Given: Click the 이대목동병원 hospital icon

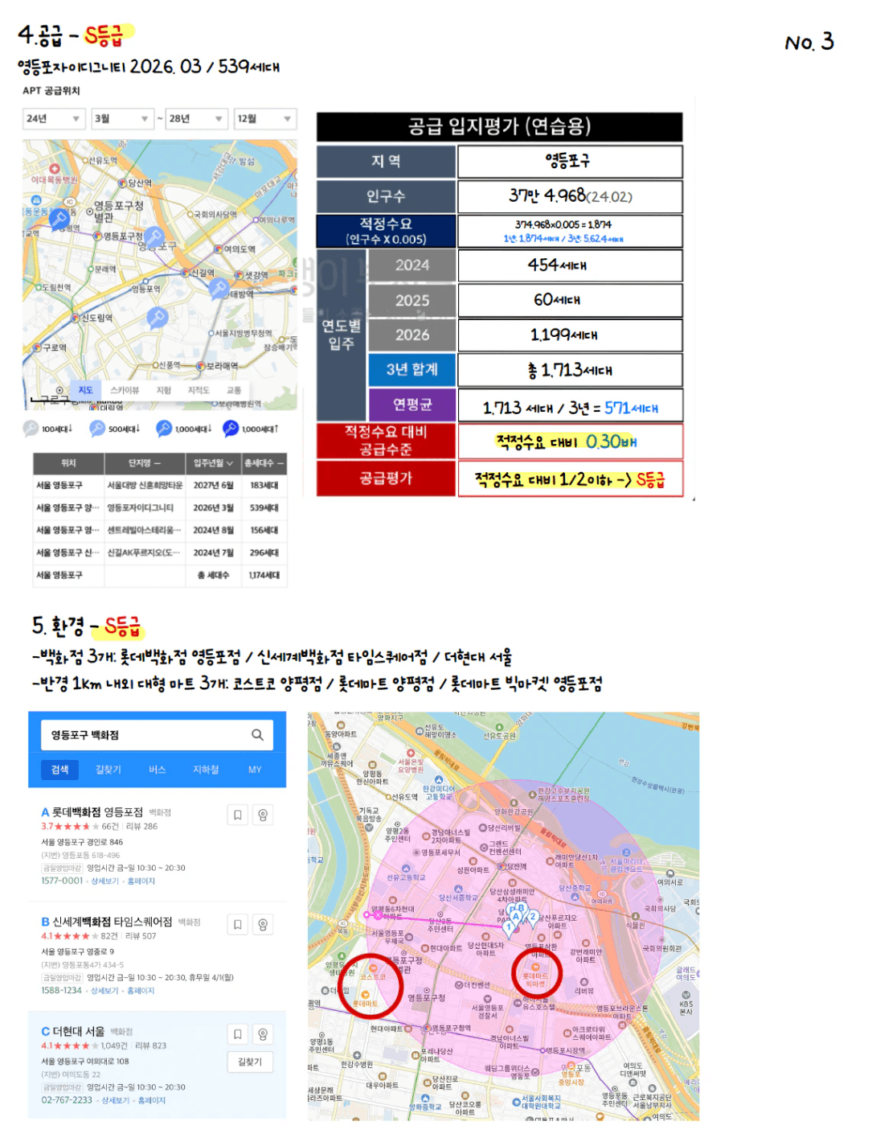Looking at the screenshot, I should (x=55, y=169).
